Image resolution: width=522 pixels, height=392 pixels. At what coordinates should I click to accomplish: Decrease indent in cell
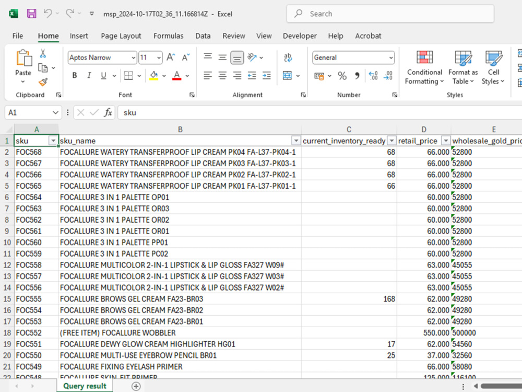point(252,76)
